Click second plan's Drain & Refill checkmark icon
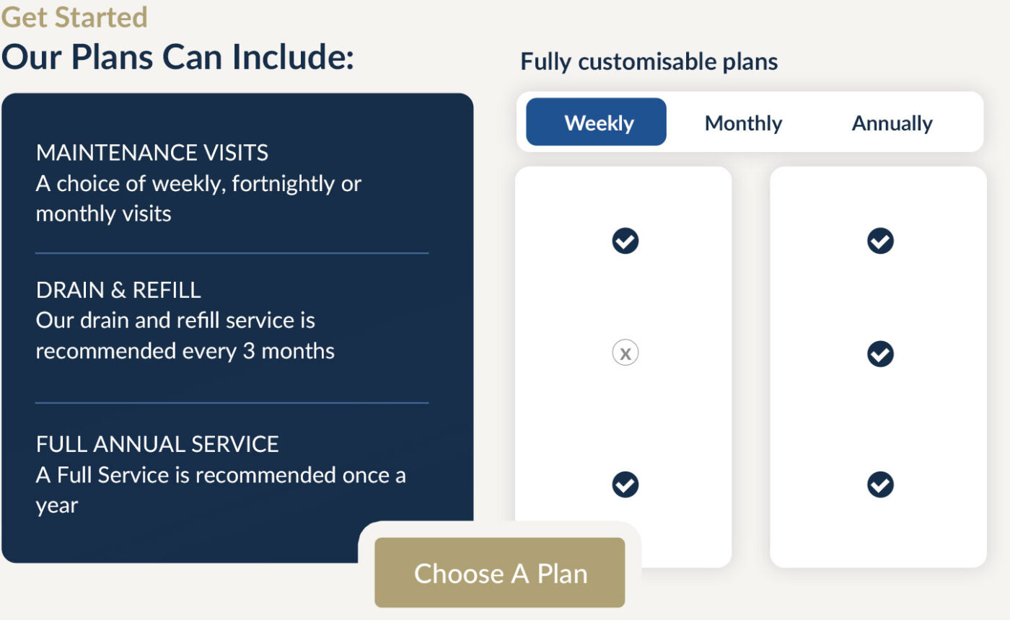The image size is (1010, 620). (x=879, y=353)
